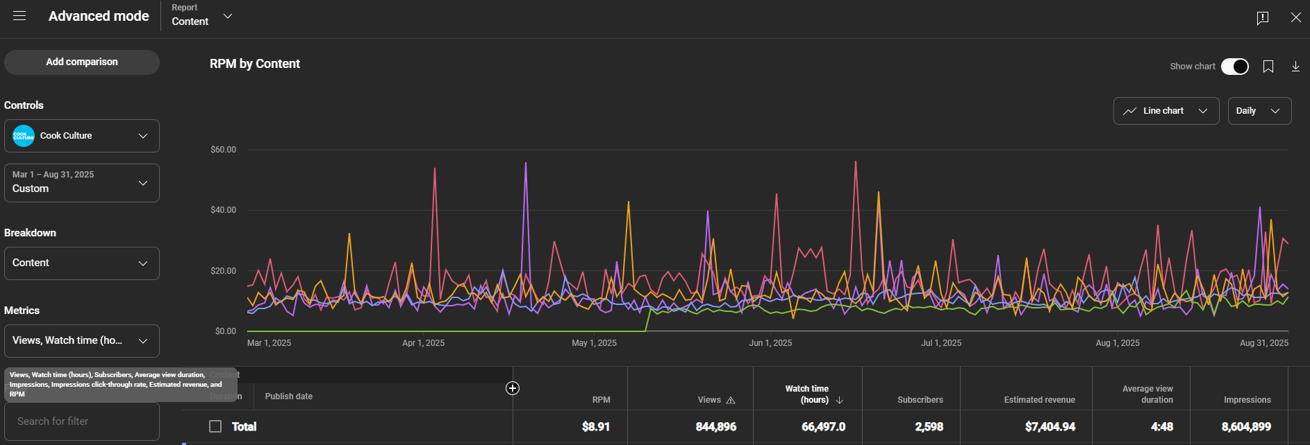Click the RPM by Content title
Viewport: 1310px width, 445px height.
point(255,64)
